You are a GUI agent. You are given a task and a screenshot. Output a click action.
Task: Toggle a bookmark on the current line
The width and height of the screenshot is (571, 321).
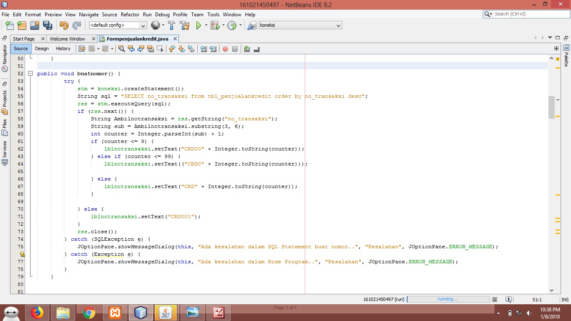[x=192, y=49]
